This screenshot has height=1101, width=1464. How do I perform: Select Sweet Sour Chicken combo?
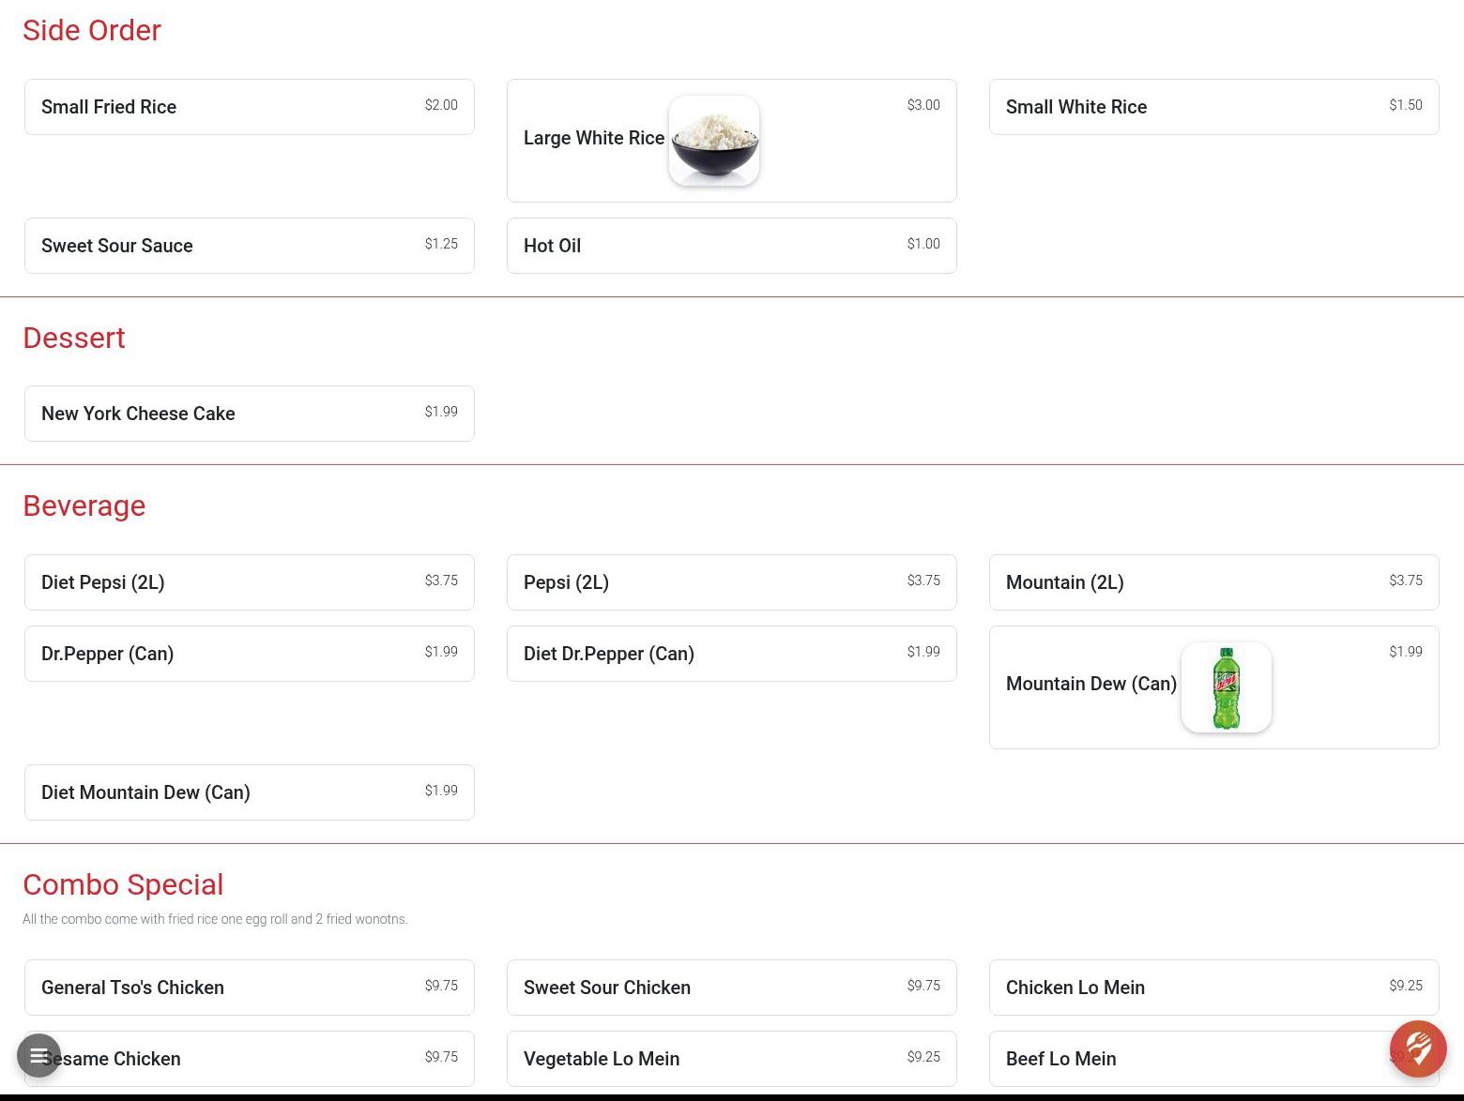[x=732, y=988]
